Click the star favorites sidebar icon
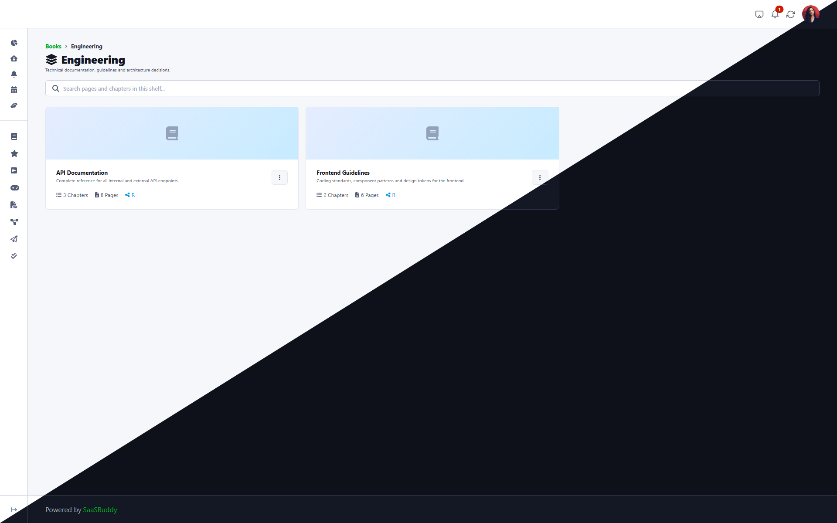 pos(14,153)
